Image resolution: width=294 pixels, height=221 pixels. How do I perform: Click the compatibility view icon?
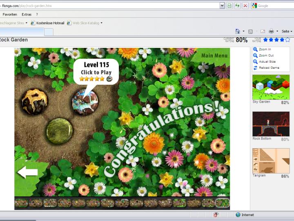click(229, 5)
